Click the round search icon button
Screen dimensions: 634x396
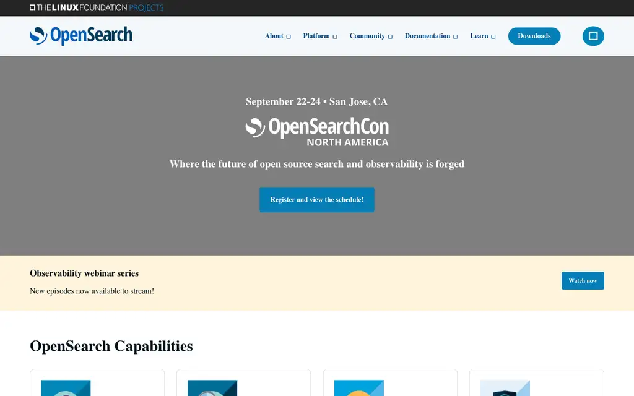coord(593,36)
